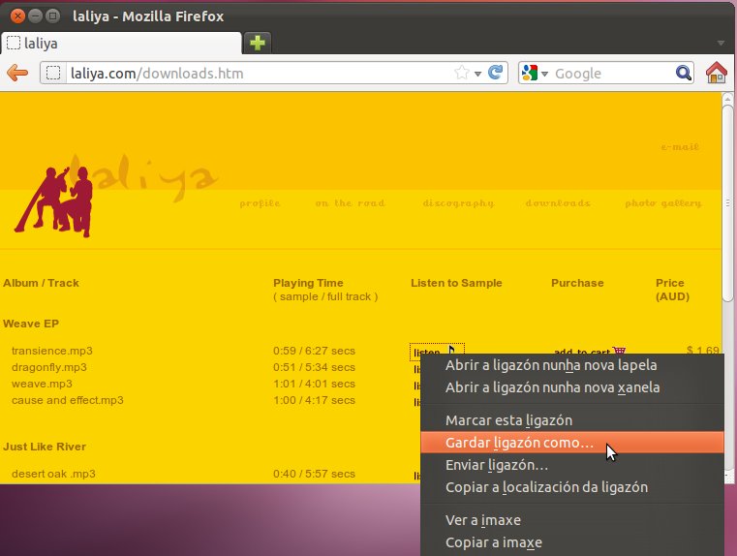Screen dimensions: 737x556
Task: Click the desert oak .mp3 track name
Action: click(x=53, y=474)
